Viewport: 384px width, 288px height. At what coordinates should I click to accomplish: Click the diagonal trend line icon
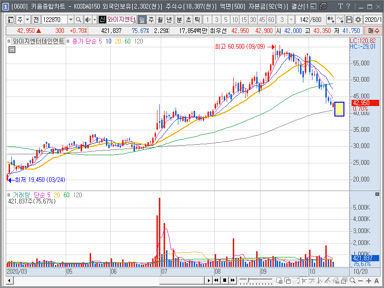(328, 280)
